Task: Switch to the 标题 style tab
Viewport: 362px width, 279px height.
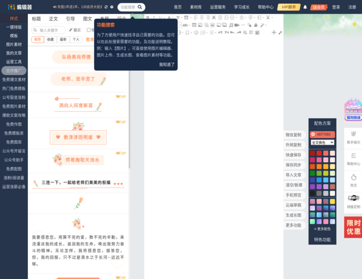Action: [x=36, y=19]
